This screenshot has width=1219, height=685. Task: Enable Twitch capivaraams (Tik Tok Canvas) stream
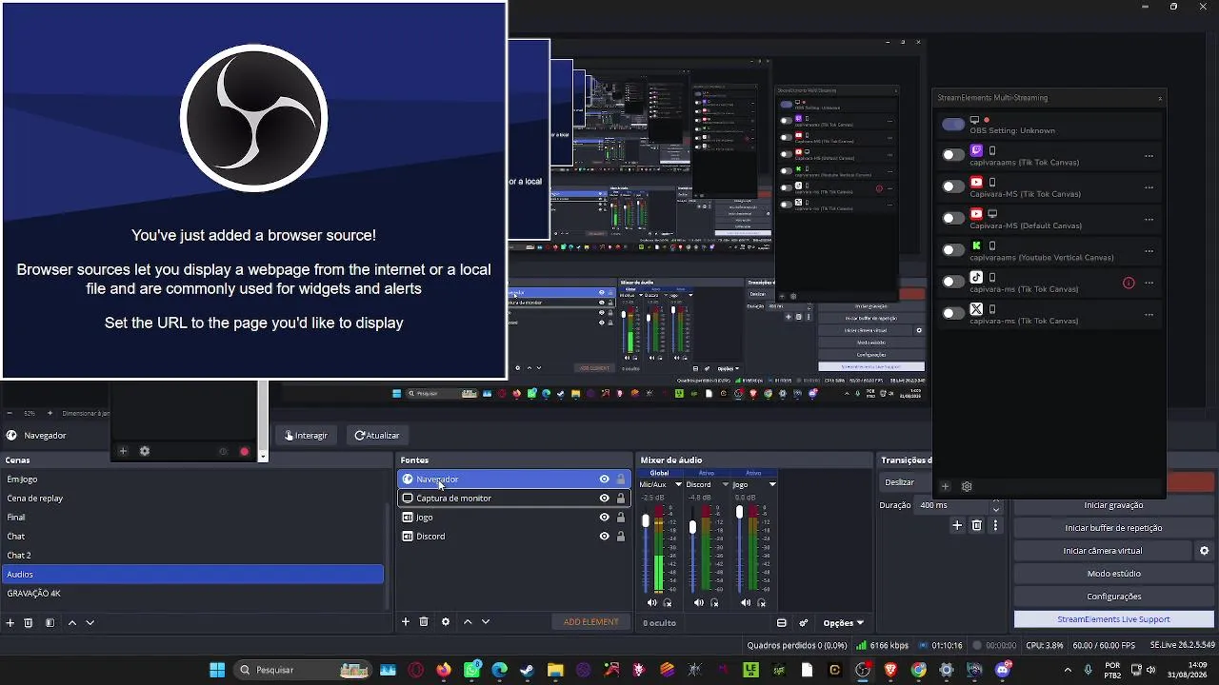click(952, 156)
